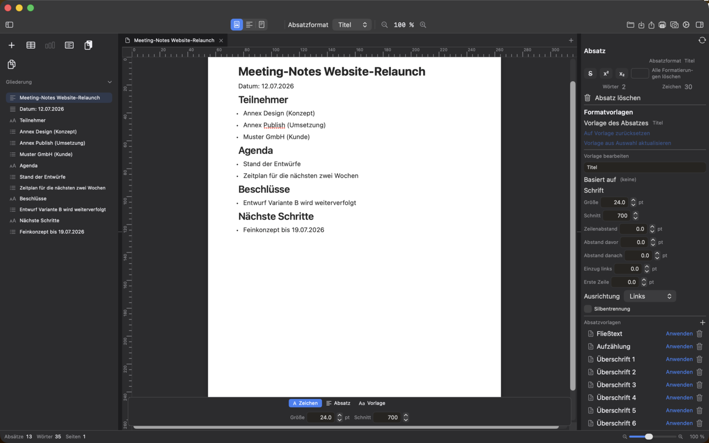
Task: Select the Vorlage tab at bottom
Action: coord(372,403)
